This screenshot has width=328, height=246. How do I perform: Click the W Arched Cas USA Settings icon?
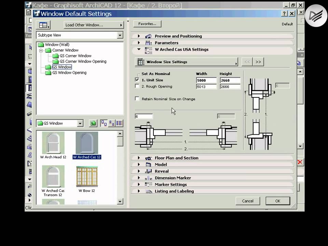coord(148,51)
